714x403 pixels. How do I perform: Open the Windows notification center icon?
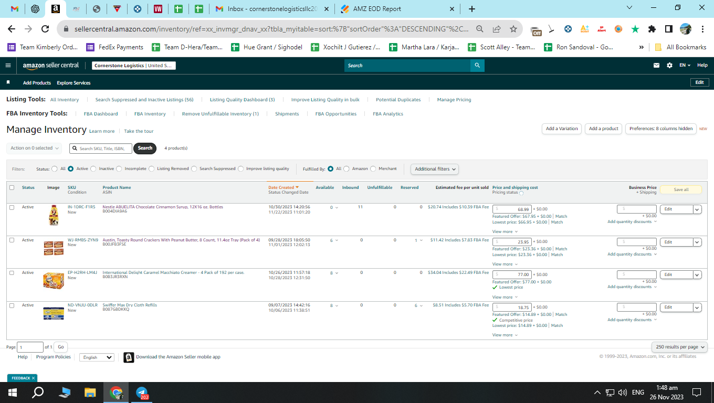click(697, 393)
